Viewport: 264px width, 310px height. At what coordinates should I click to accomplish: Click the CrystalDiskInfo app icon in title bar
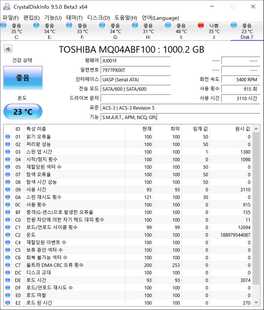click(x=7, y=6)
